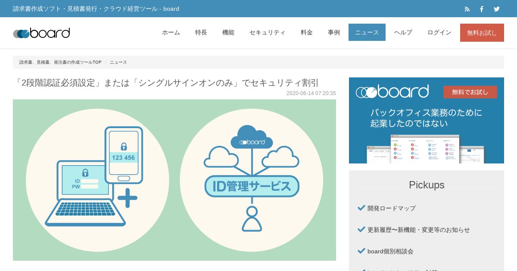Click the date 2020-06-14 07:20:35
The height and width of the screenshot is (271, 517).
pos(311,93)
